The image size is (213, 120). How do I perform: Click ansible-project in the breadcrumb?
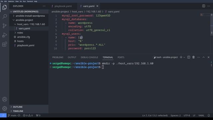click(60, 12)
